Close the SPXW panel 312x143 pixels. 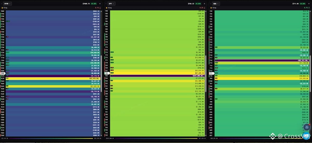tap(100, 4)
